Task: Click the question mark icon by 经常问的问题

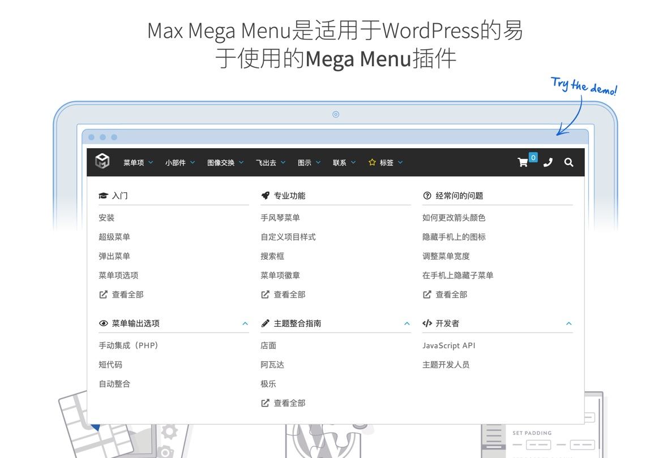Action: pyautogui.click(x=427, y=196)
